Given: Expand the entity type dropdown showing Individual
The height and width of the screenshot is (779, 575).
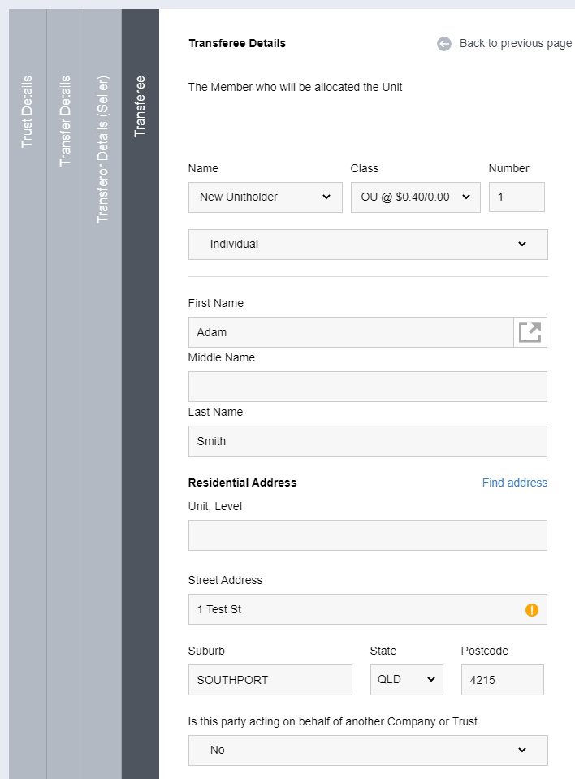Looking at the screenshot, I should coord(368,245).
